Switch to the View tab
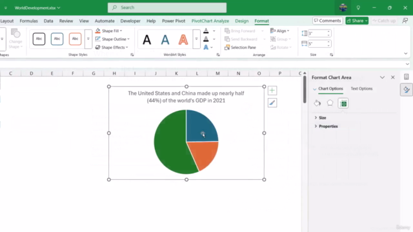Screen dimensions: 413x232 click(84, 21)
